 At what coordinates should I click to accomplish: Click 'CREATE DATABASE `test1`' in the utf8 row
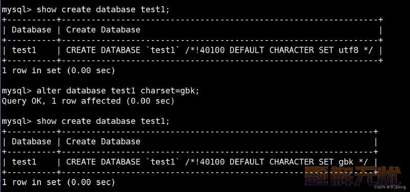[x=123, y=50]
